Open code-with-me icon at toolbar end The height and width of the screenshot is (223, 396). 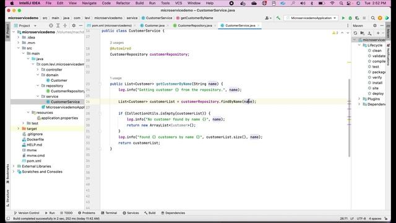click(387, 18)
